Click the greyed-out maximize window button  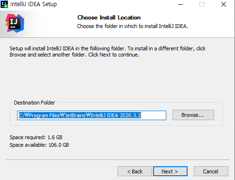point(202,4)
